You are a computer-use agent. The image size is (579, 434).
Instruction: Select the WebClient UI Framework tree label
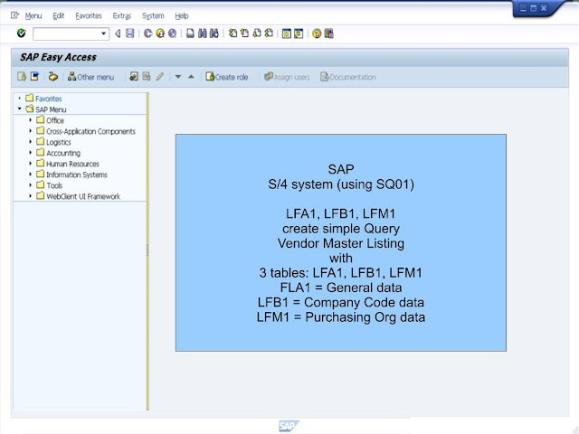click(x=83, y=196)
